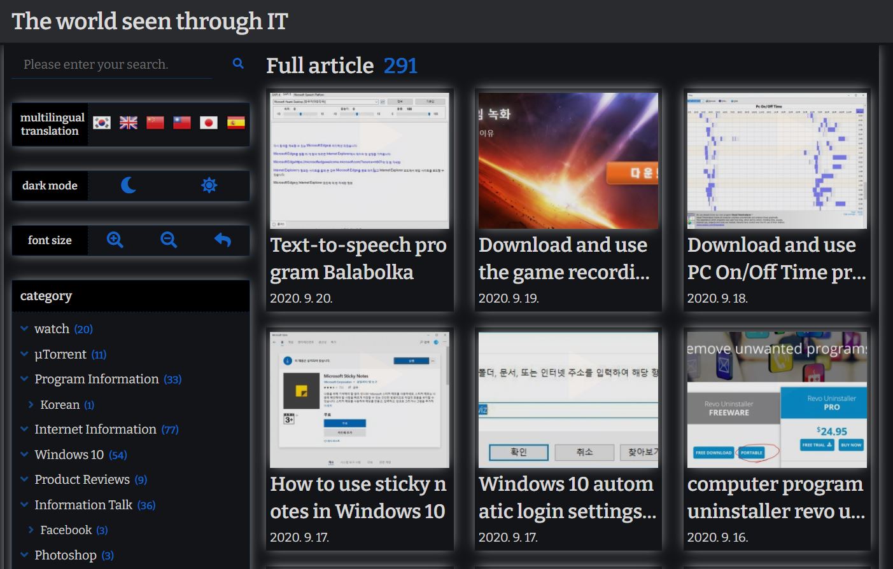Open the Revo uninstaller article thumbnail
Screen dimensions: 893x569
[777, 400]
